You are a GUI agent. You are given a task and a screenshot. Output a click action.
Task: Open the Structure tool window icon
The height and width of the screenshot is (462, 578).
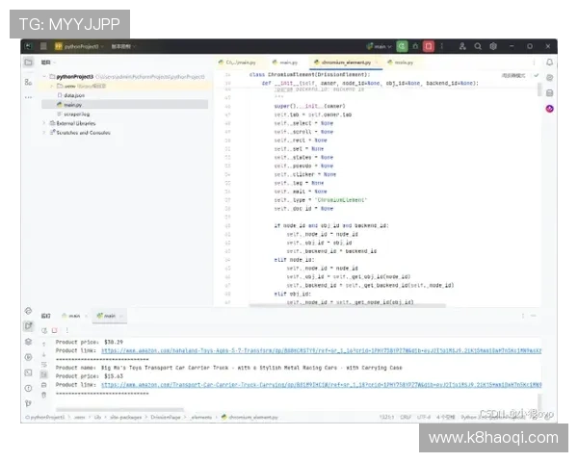28,82
